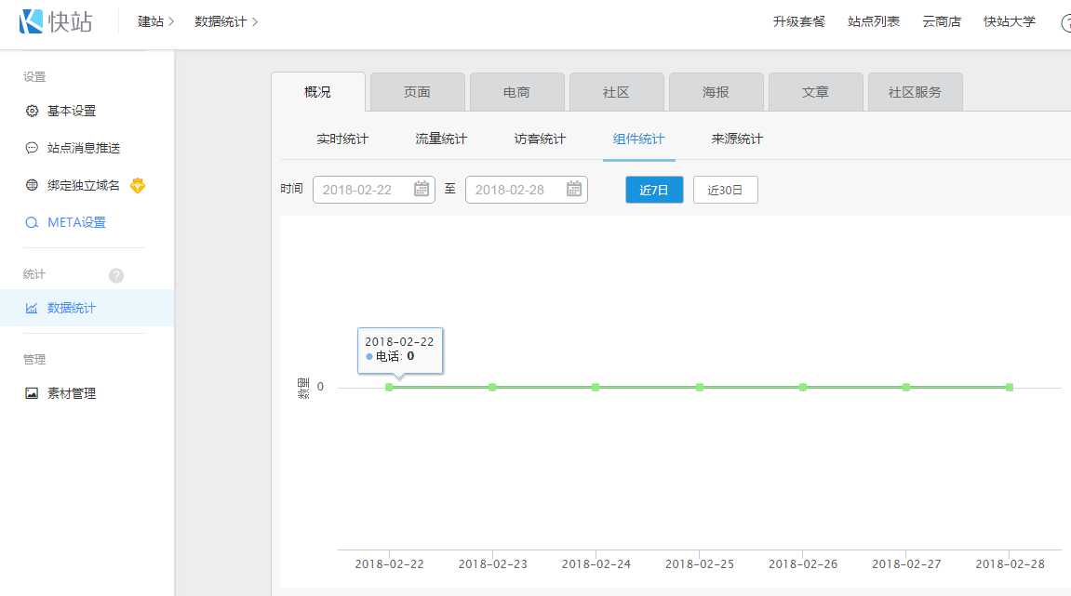Screen dimensions: 1071x596
Task: Open 数据统计 in the sidebar
Action: (x=72, y=308)
